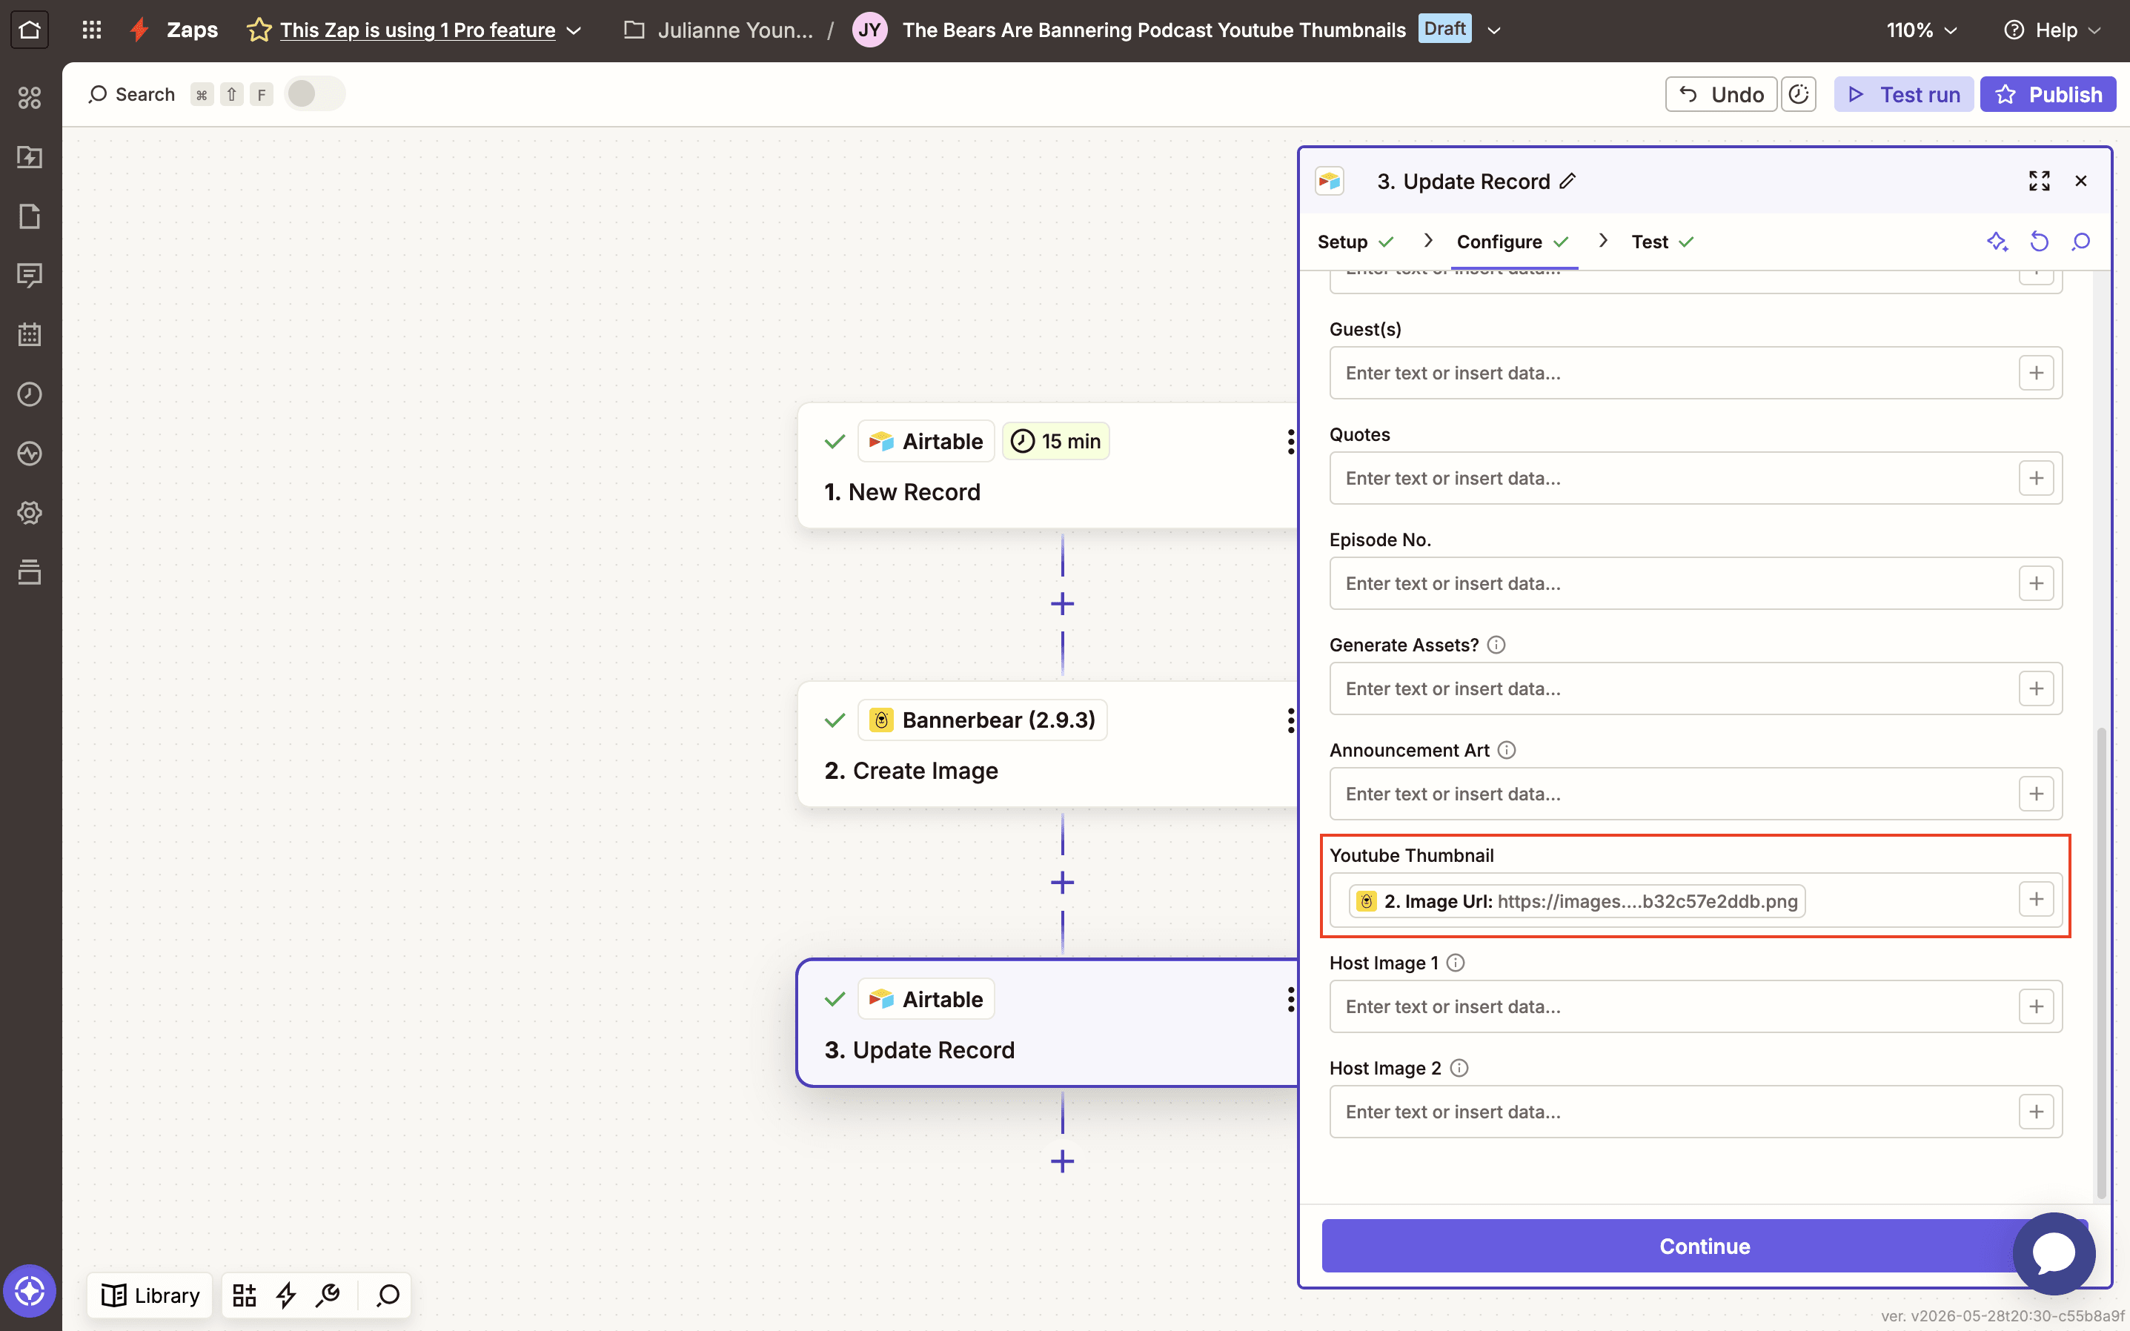
Task: Select the 2. Create Image step card
Action: (x=1047, y=745)
